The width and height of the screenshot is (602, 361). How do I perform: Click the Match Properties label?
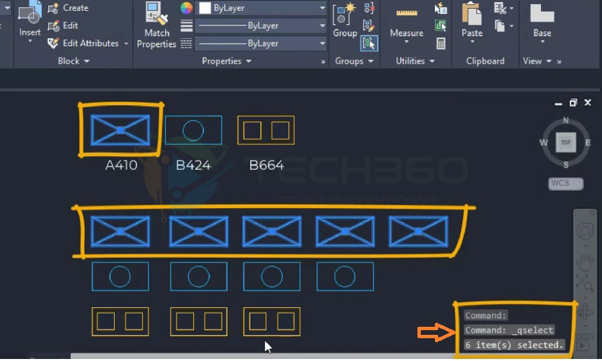pos(156,38)
